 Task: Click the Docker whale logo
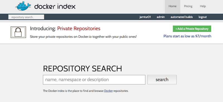[x=23, y=6]
